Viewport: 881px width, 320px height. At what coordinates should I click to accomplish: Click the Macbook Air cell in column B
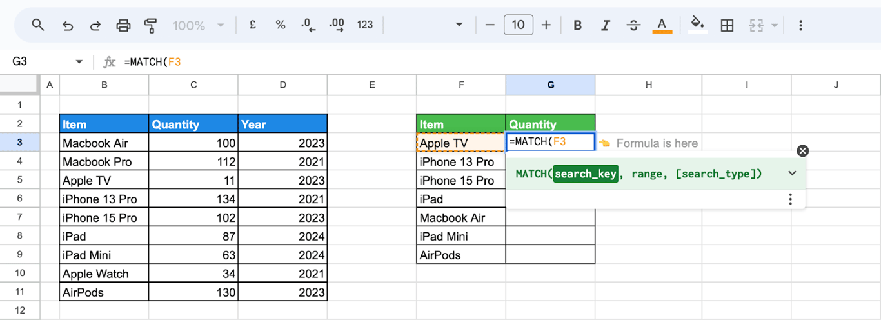pyautogui.click(x=104, y=143)
